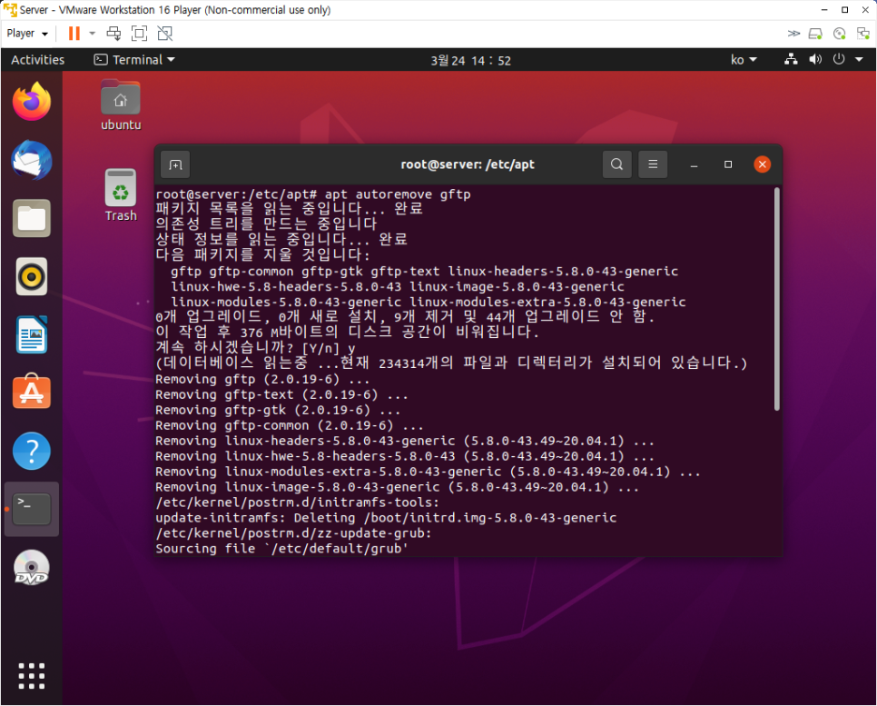The width and height of the screenshot is (877, 706).
Task: Open the ko input language dropdown
Action: pos(744,60)
